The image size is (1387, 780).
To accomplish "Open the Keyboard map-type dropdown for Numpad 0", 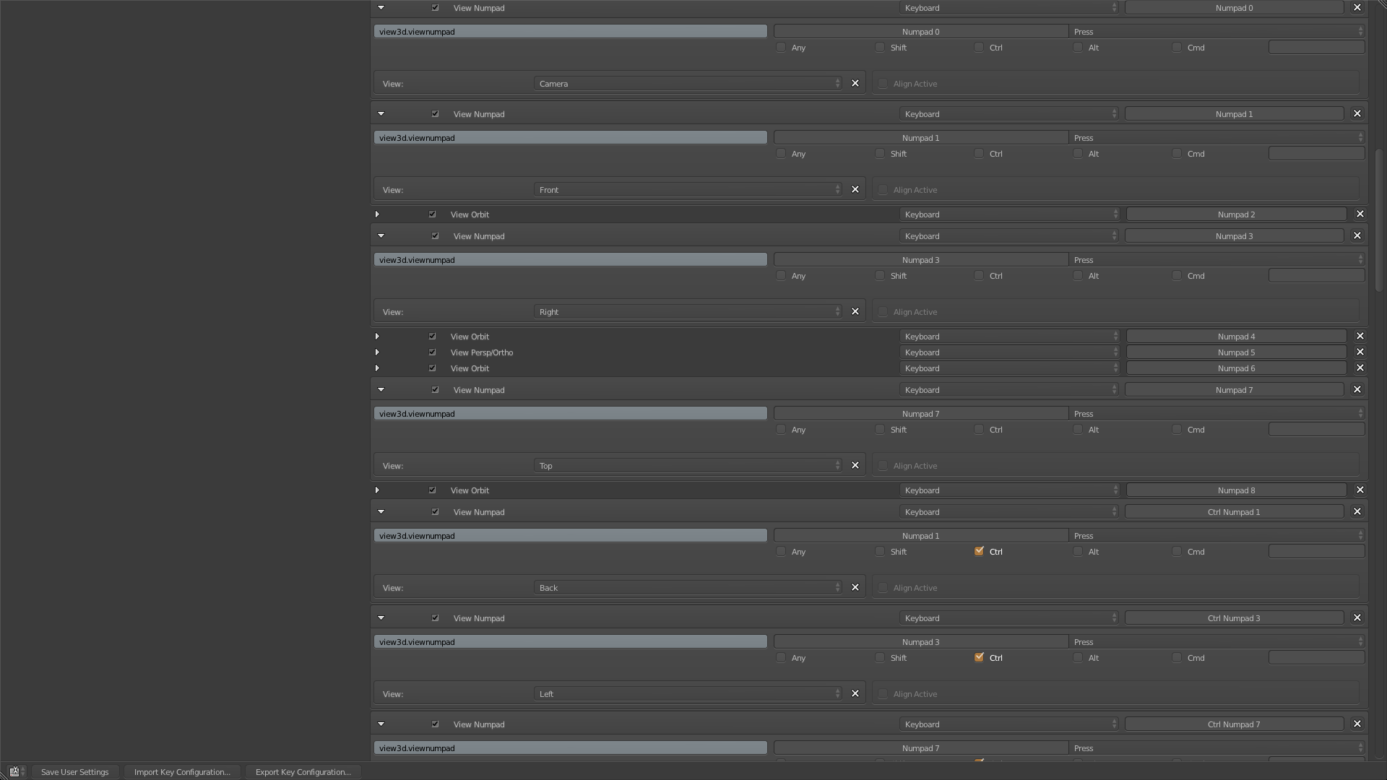I will click(1008, 7).
